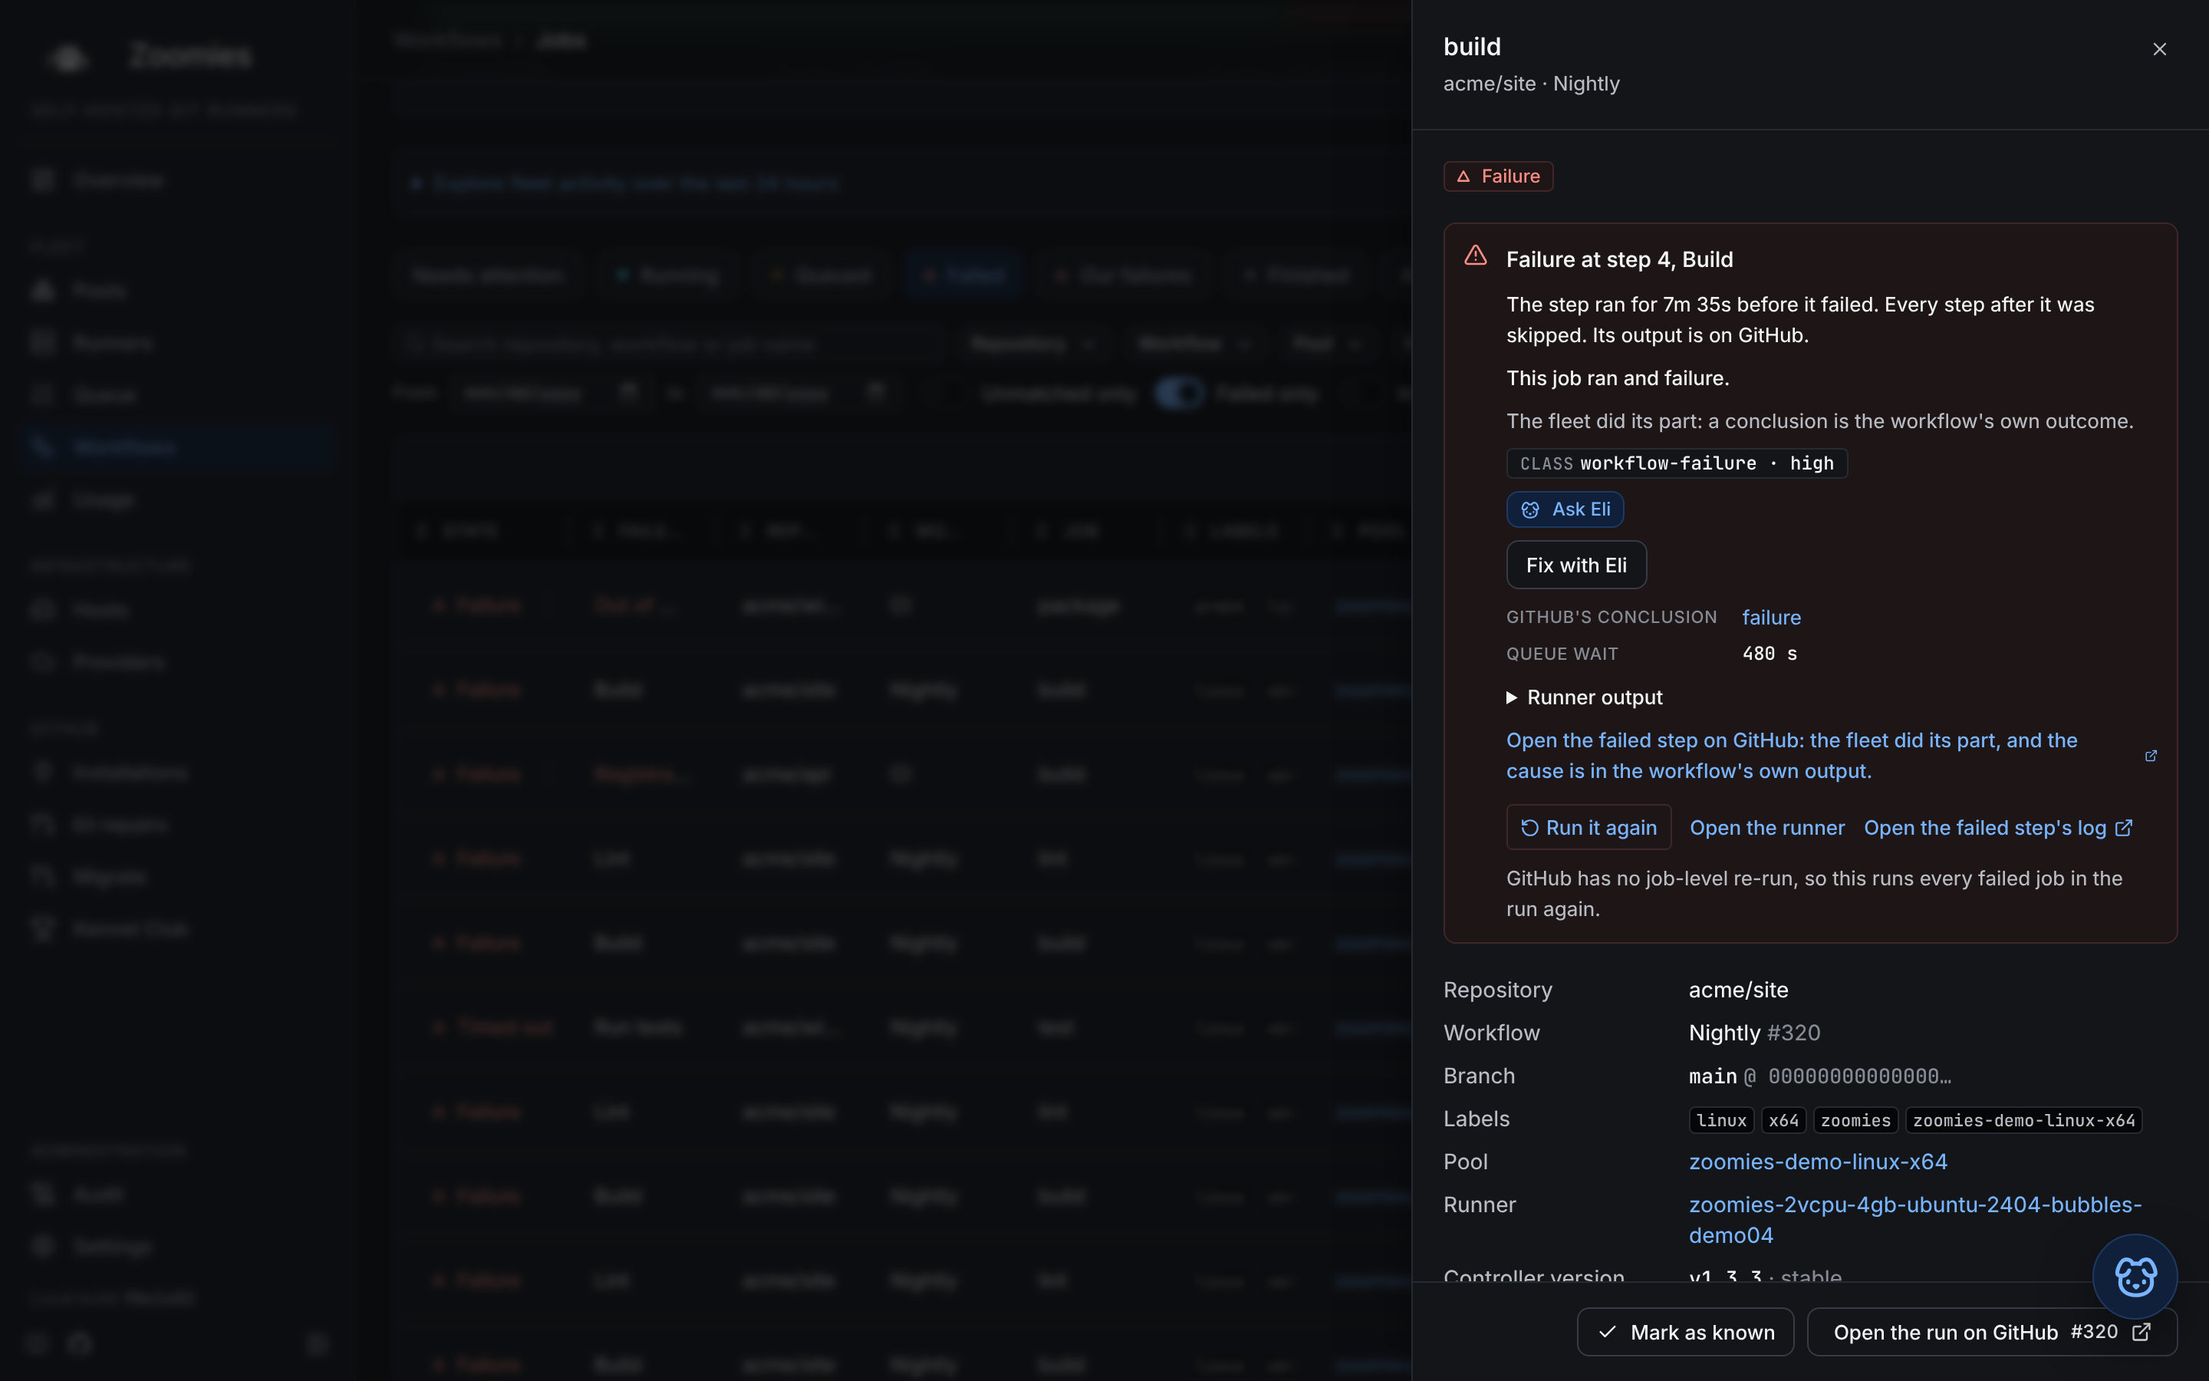The image size is (2209, 1381).
Task: Click Mark as known button
Action: point(1685,1333)
